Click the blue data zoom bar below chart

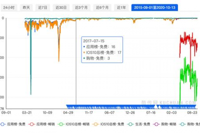coord(131,107)
